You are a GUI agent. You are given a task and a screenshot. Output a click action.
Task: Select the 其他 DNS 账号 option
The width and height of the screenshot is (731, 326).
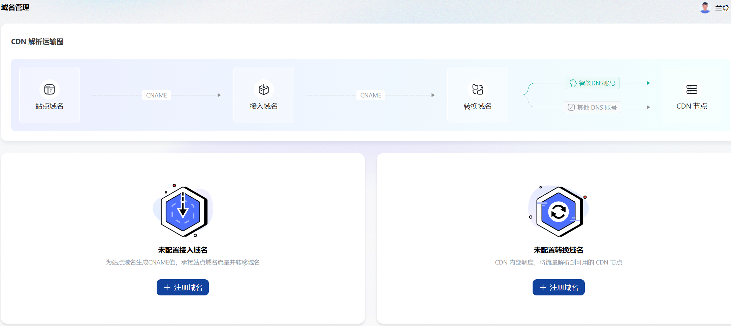click(592, 107)
